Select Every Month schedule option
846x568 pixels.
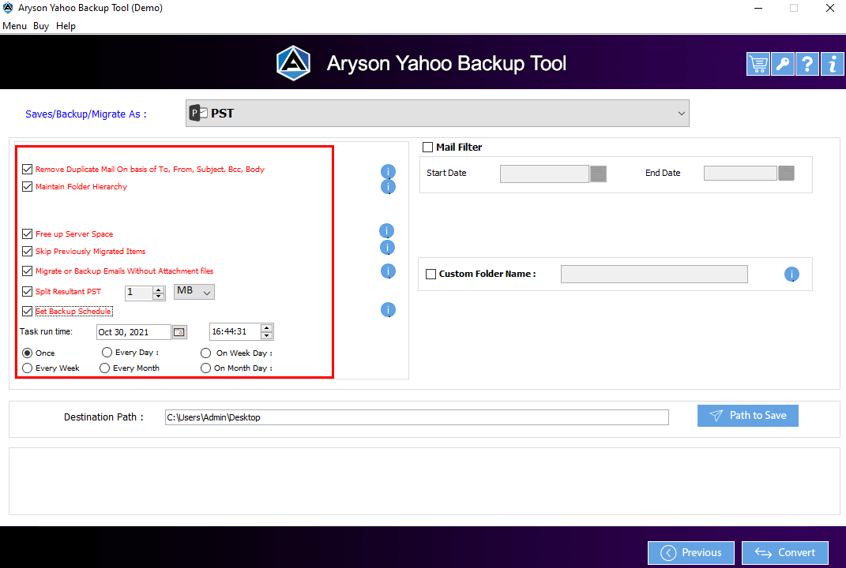(x=105, y=368)
